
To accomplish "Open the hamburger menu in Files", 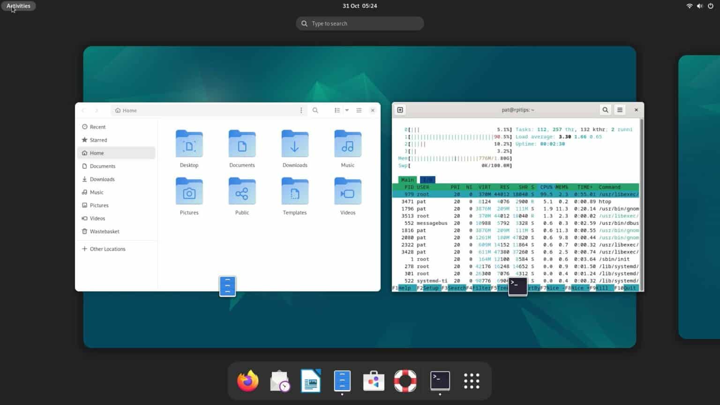I will pos(359,110).
